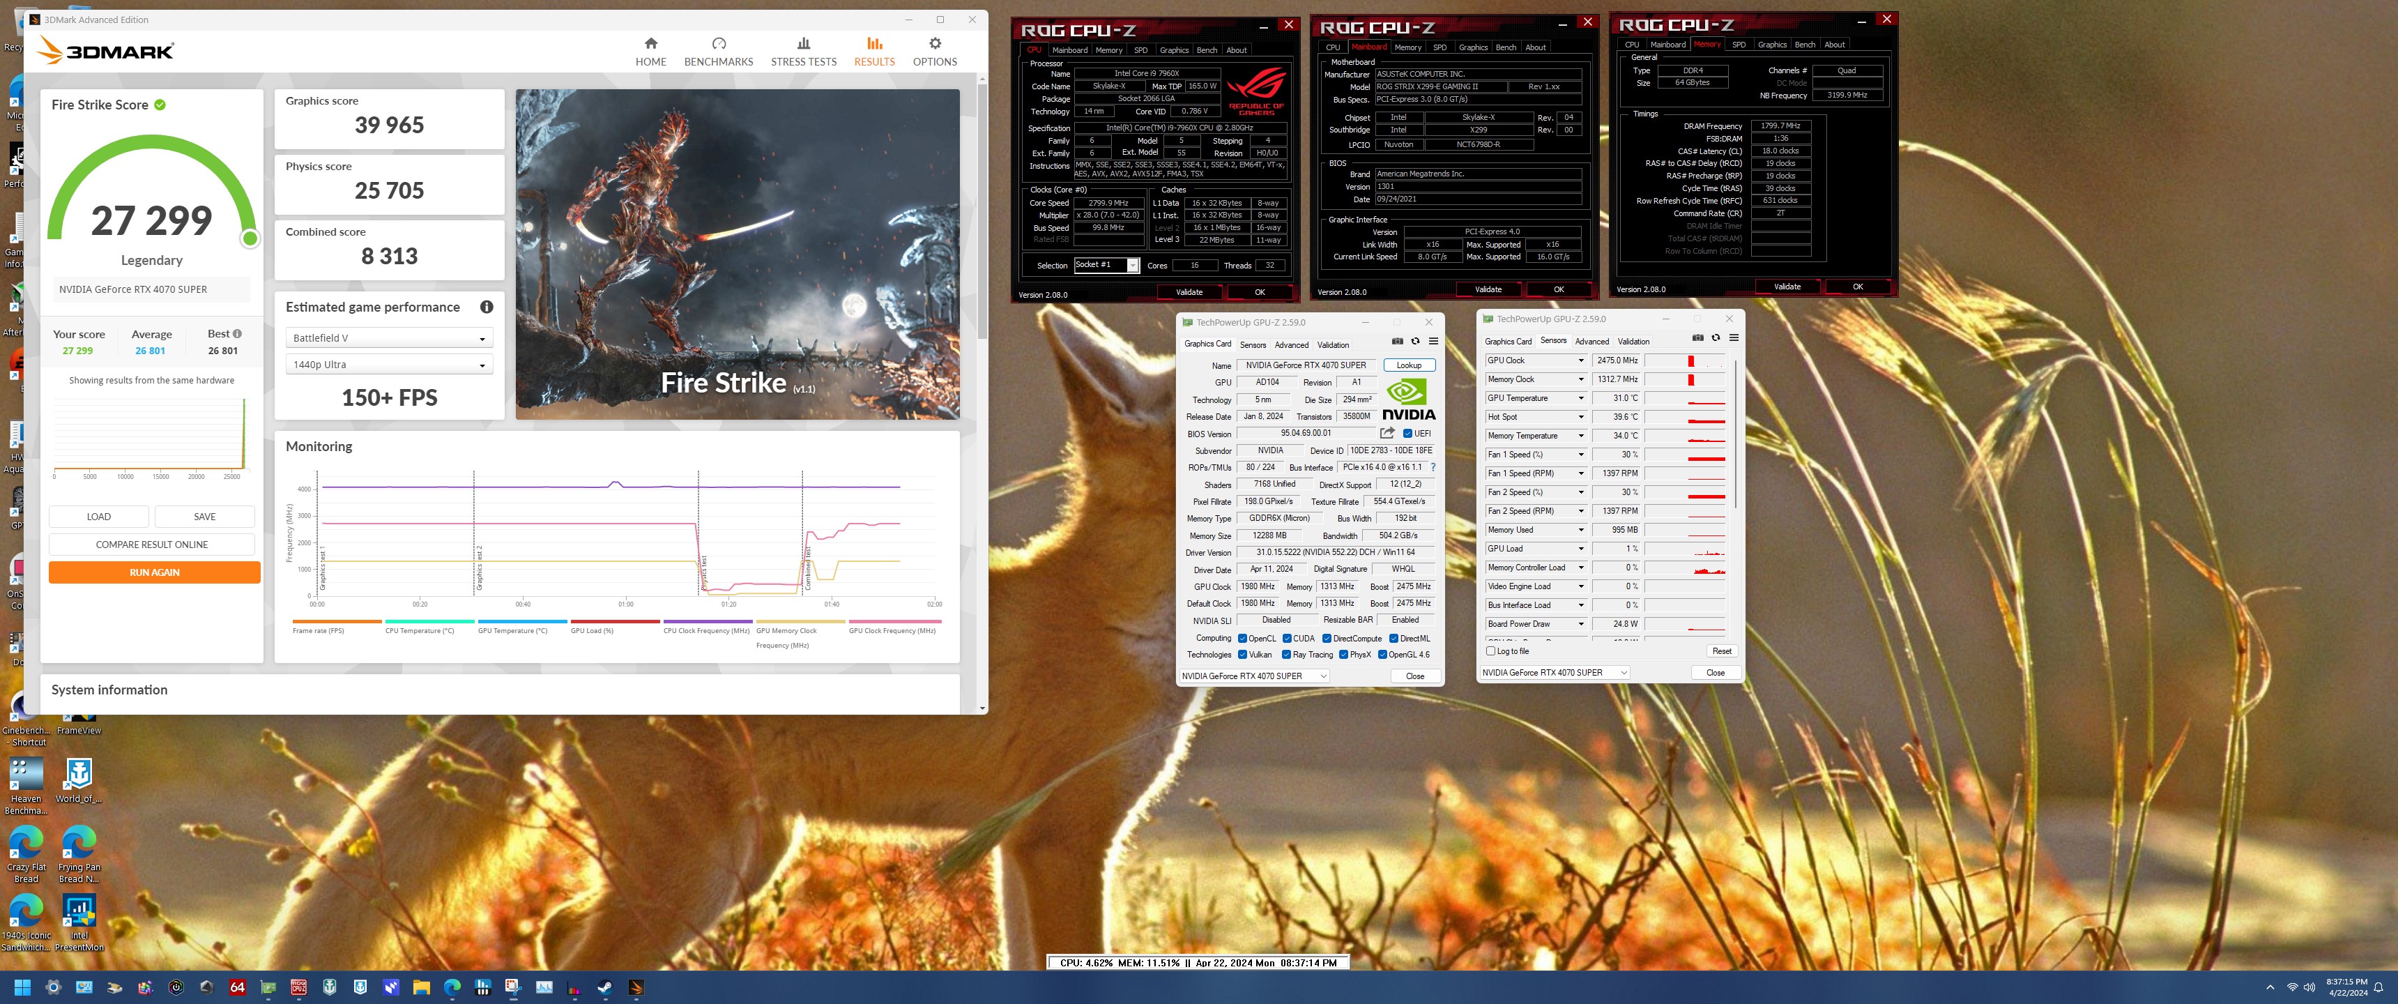Image resolution: width=2398 pixels, height=1004 pixels.
Task: Open Battlefield V game dropdown
Action: point(389,338)
